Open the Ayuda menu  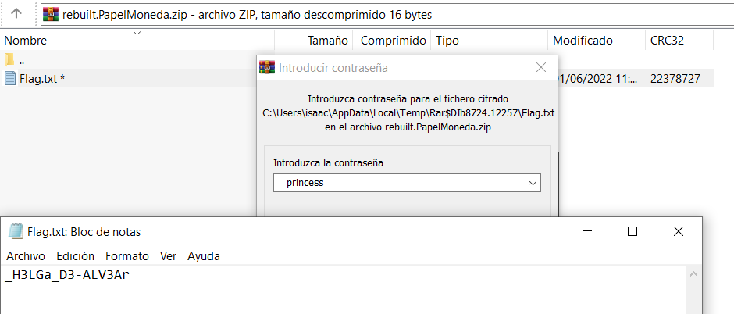coord(204,255)
